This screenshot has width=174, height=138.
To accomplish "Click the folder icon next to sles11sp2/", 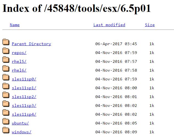I will click(6, 95).
